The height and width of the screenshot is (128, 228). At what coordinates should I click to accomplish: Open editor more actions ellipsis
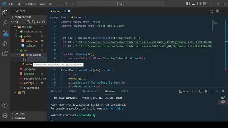[x=223, y=11]
